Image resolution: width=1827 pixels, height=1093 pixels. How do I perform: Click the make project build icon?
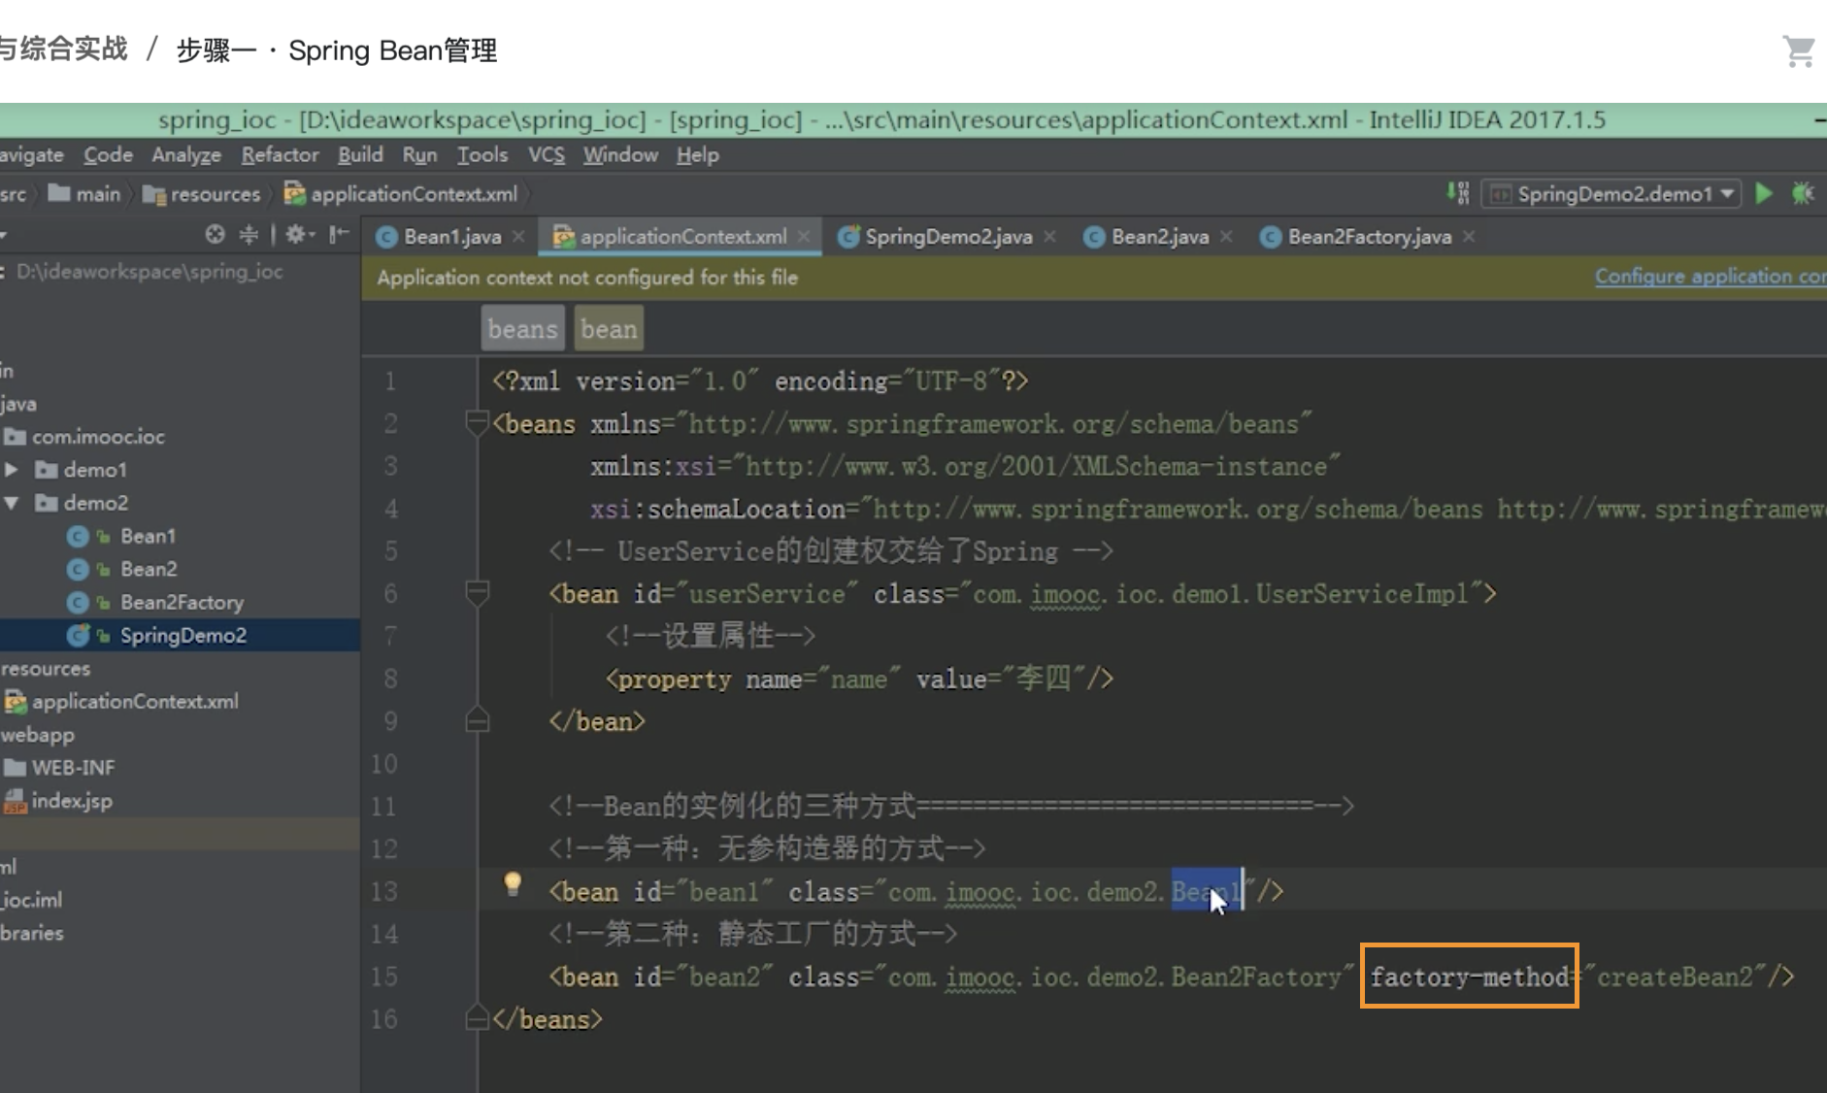1458,194
